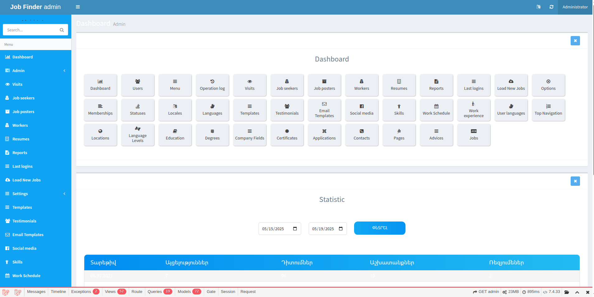Close the Statistic panel
Viewport: 594px width, 297px height.
point(575,181)
